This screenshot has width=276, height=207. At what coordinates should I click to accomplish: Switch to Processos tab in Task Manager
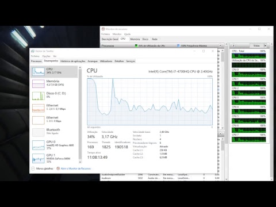pos(36,61)
